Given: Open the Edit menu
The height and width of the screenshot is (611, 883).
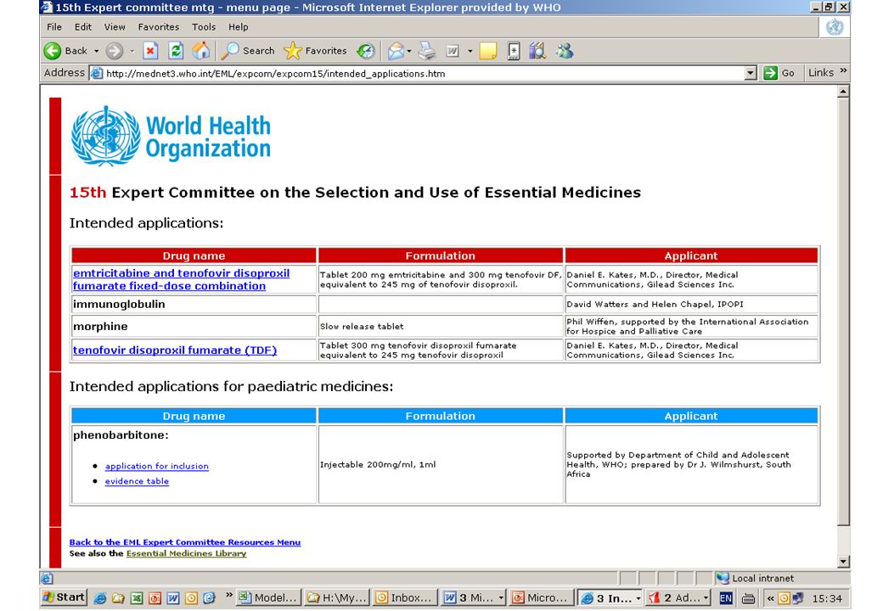Looking at the screenshot, I should pyautogui.click(x=83, y=27).
